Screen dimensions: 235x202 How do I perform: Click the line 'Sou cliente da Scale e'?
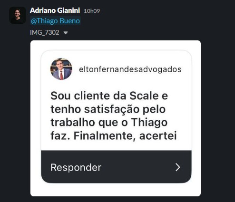pos(109,96)
